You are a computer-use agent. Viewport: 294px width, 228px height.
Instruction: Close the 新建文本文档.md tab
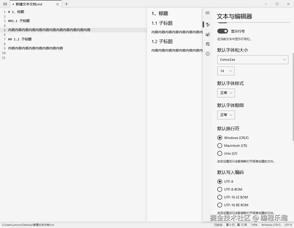57,4
